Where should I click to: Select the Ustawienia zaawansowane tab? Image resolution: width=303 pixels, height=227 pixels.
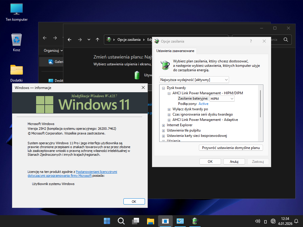(x=175, y=51)
